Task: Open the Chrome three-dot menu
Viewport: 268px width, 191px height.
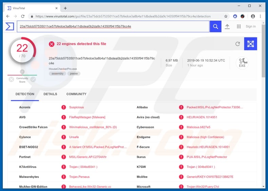Action: click(x=260, y=16)
